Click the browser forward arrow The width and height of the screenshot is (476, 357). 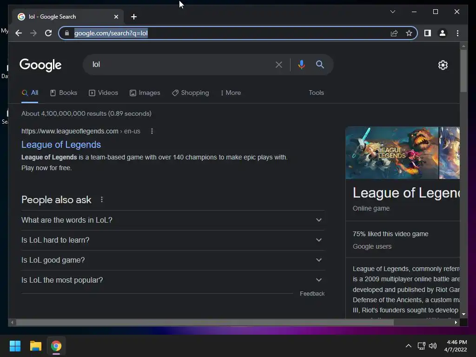click(x=33, y=33)
